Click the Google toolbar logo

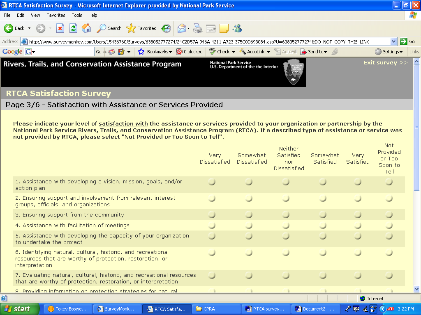click(x=12, y=52)
